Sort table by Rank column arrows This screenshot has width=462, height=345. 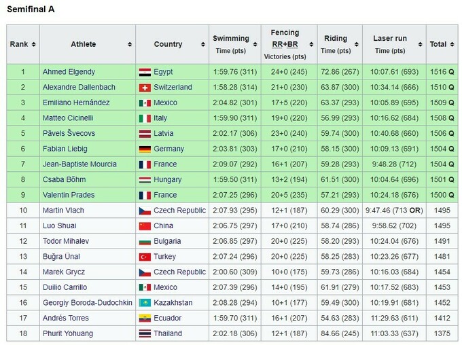(33, 45)
